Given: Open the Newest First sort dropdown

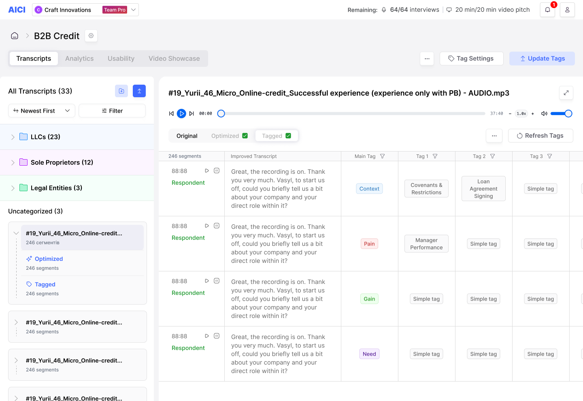Looking at the screenshot, I should (x=42, y=111).
